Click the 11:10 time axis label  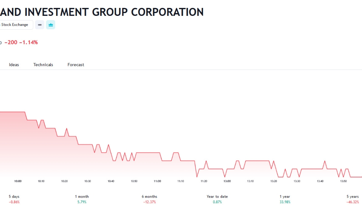coord(181,181)
